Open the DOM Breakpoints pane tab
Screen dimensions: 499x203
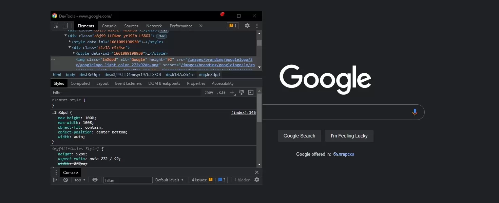click(164, 83)
